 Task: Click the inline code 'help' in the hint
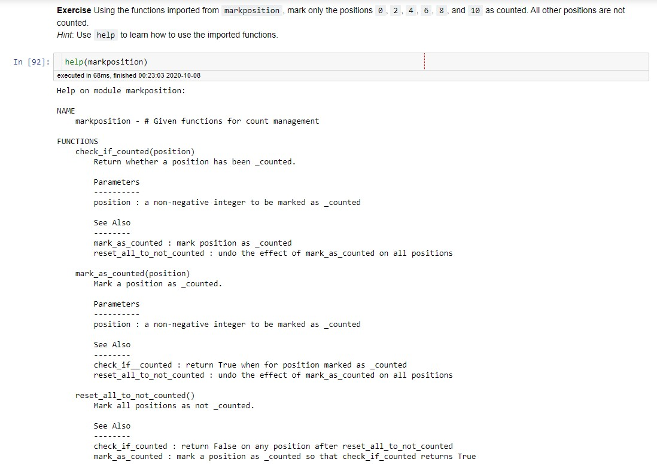point(105,35)
